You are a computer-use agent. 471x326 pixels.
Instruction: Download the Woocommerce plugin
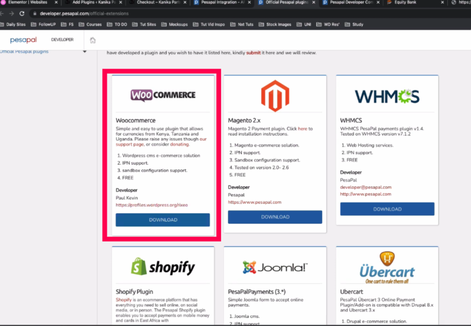tap(163, 220)
